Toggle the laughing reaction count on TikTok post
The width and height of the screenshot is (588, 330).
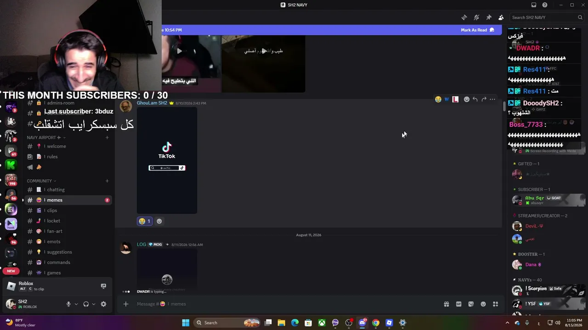click(145, 221)
